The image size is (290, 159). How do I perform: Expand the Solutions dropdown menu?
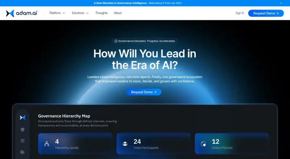[80, 13]
